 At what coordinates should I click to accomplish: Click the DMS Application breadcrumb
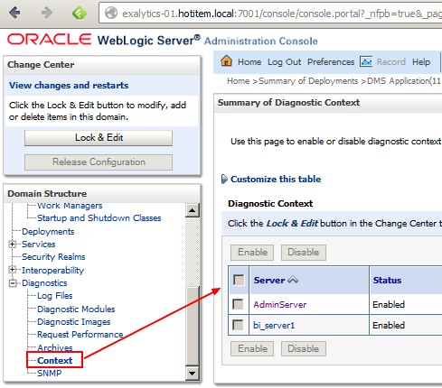[404, 81]
